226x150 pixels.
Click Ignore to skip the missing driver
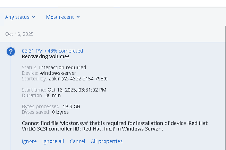pyautogui.click(x=29, y=141)
